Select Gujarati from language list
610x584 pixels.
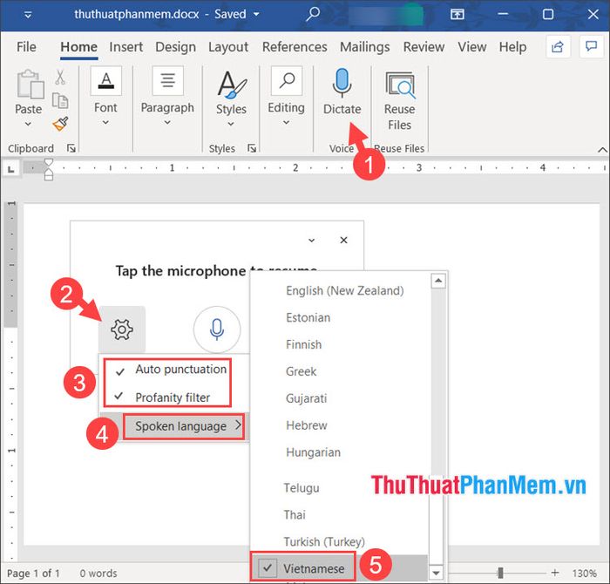click(306, 398)
